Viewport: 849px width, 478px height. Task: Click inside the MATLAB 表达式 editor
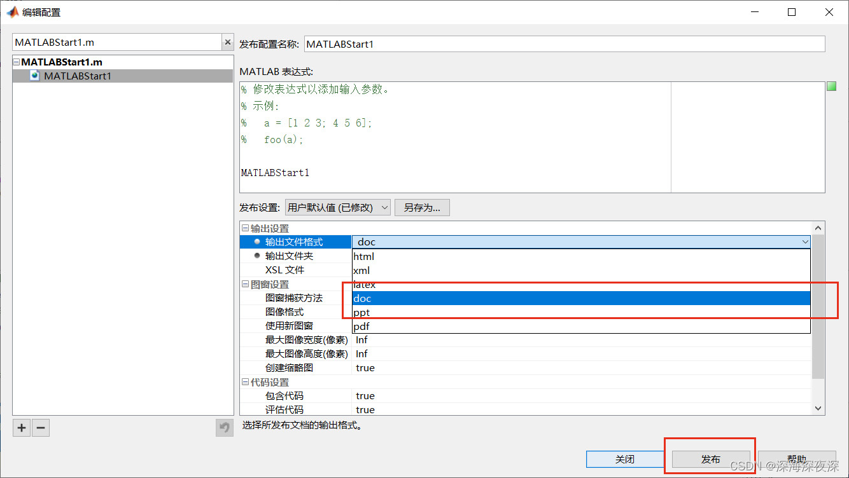(x=455, y=137)
